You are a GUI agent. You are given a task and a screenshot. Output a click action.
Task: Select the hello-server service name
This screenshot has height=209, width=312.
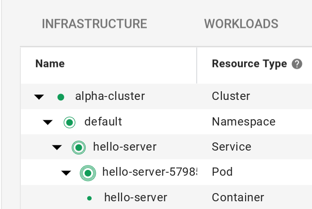pyautogui.click(x=125, y=147)
